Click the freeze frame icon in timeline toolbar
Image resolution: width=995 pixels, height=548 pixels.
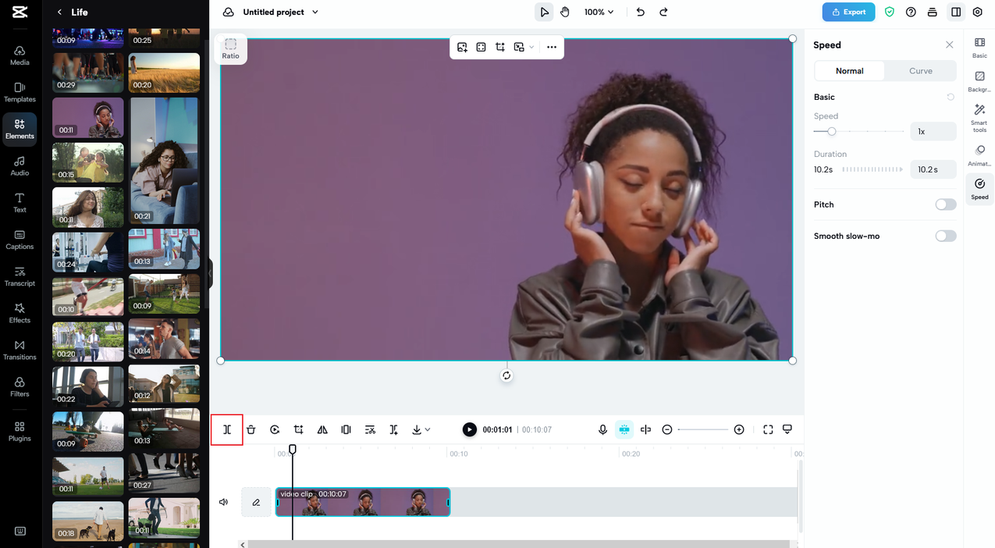(346, 429)
